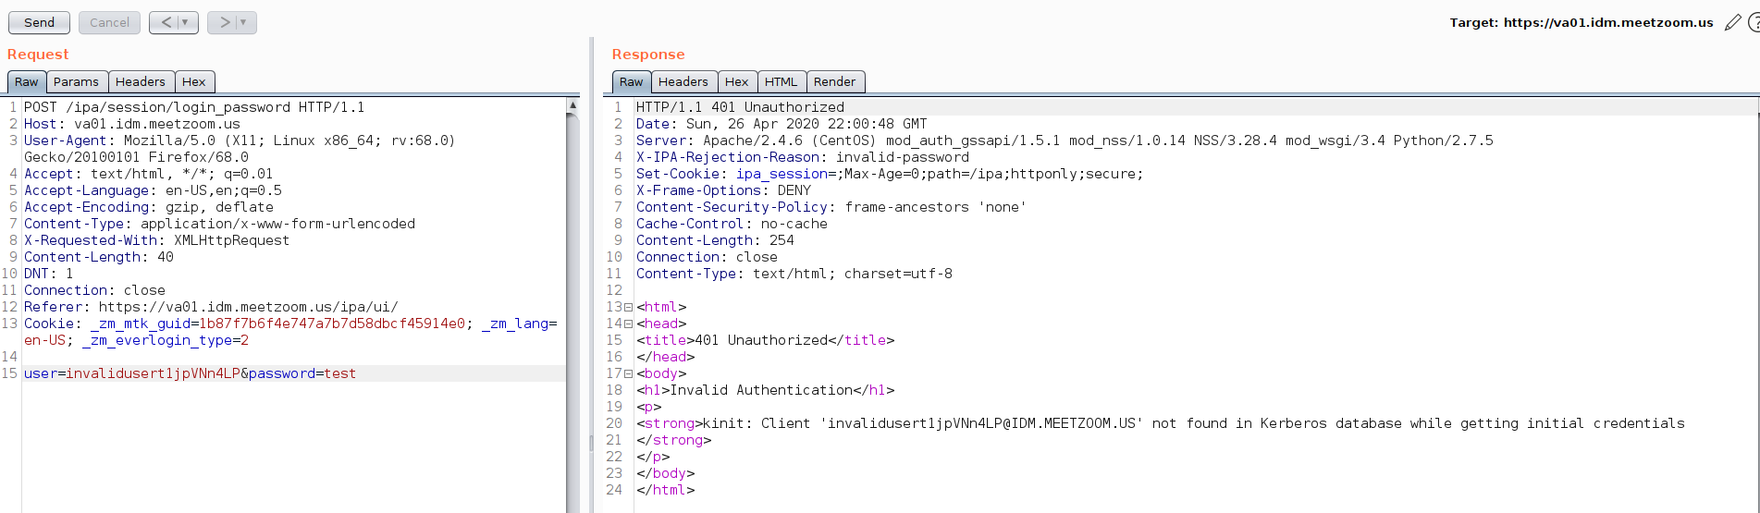This screenshot has height=513, width=1760.
Task: Open the back history dropdown arrow
Action: click(x=186, y=22)
